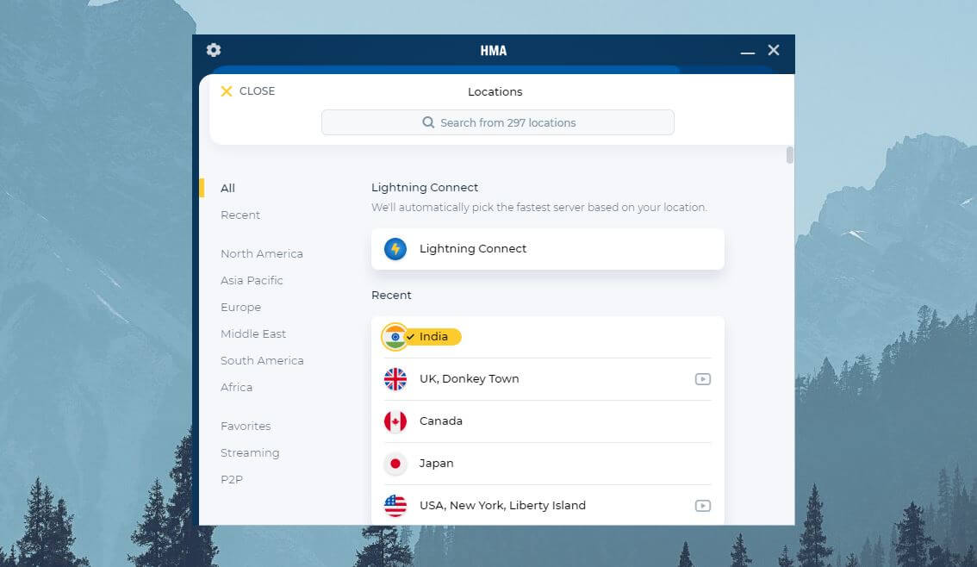The image size is (977, 567).
Task: Click the yellow X close icon
Action: tap(227, 91)
